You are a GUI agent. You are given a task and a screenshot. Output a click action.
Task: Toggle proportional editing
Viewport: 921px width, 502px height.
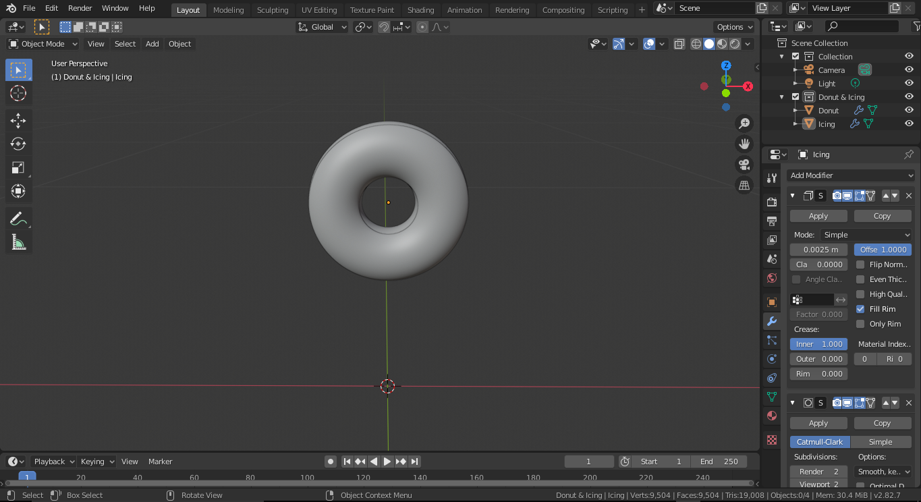[x=422, y=27]
